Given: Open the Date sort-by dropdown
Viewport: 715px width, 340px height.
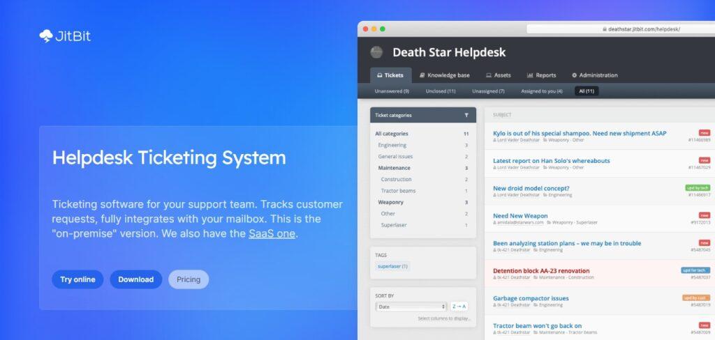Looking at the screenshot, I should [411, 307].
